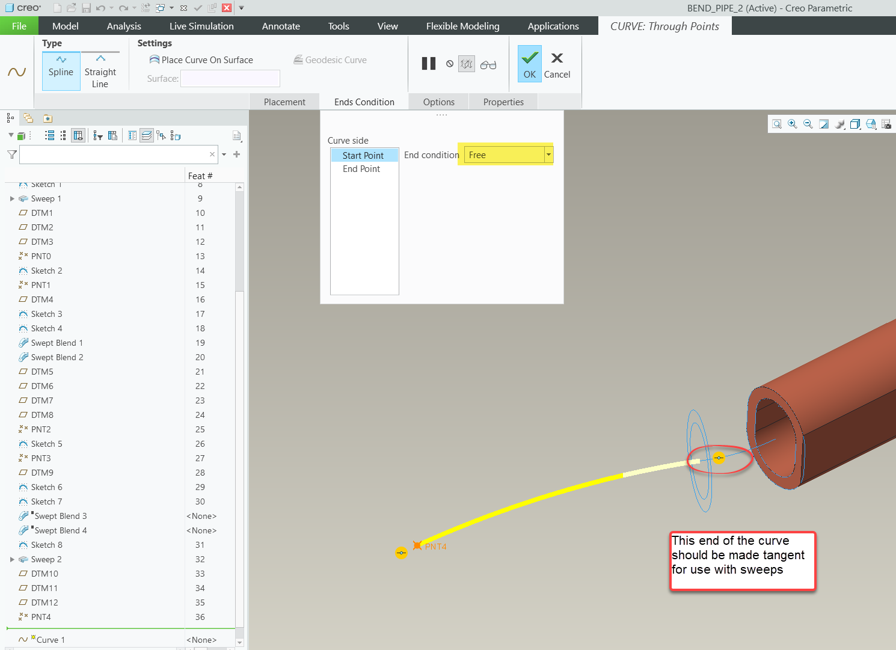This screenshot has height=650, width=896.
Task: Expand the Sweep 1 tree node
Action: (12, 198)
